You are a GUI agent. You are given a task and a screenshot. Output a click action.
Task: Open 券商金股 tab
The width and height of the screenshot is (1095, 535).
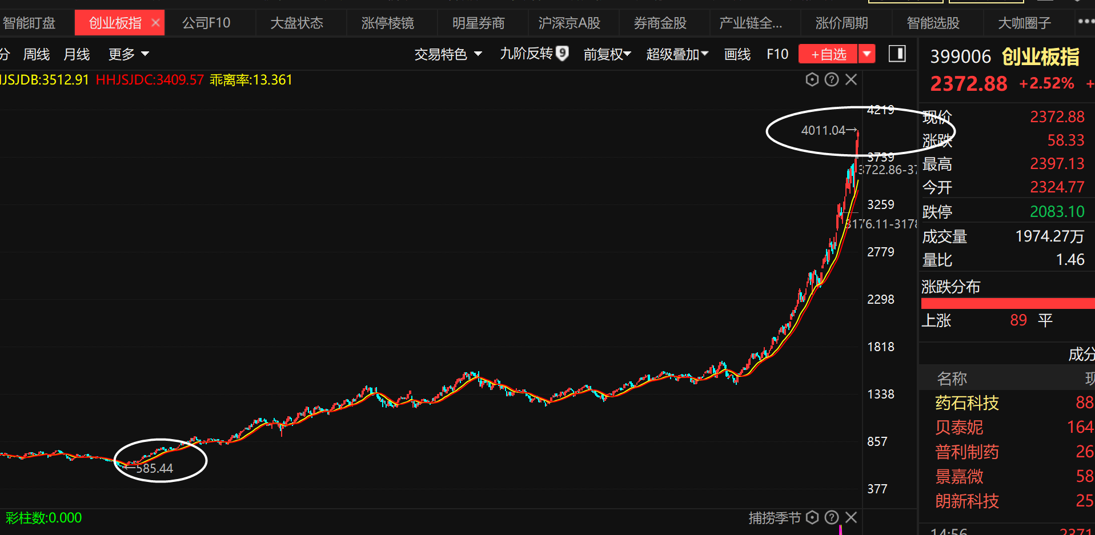pos(660,23)
